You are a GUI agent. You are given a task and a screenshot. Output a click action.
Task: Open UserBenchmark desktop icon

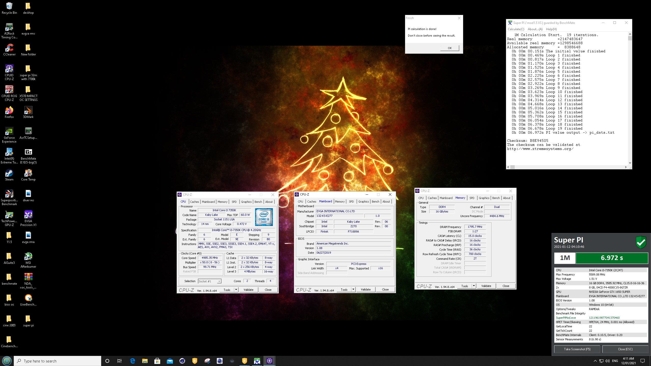pyautogui.click(x=28, y=300)
